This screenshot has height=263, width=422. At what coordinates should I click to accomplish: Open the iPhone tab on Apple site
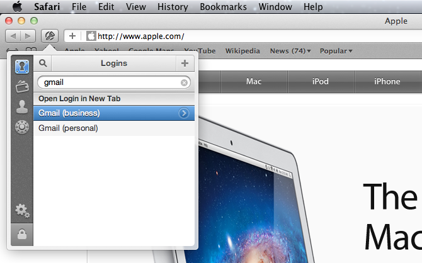[387, 82]
